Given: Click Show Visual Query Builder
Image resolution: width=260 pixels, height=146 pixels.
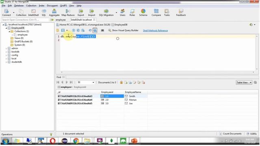Looking at the screenshot, I should coord(123,30).
